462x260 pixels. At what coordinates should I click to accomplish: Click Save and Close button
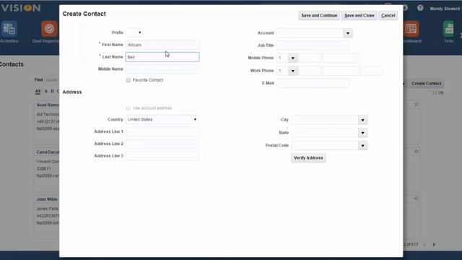[x=359, y=15]
